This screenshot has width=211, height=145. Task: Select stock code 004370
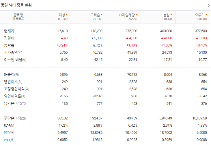point(167,19)
